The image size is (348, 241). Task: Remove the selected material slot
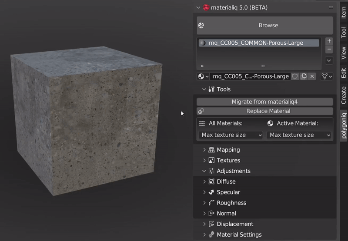pos(329,50)
